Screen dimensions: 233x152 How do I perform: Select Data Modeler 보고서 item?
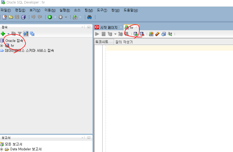(x=26, y=149)
